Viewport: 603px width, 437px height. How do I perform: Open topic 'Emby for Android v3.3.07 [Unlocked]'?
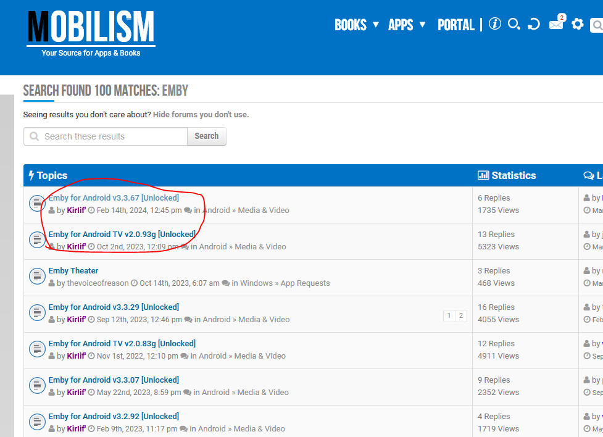(114, 380)
